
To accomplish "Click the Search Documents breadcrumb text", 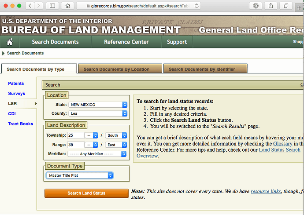I will pos(26,53).
